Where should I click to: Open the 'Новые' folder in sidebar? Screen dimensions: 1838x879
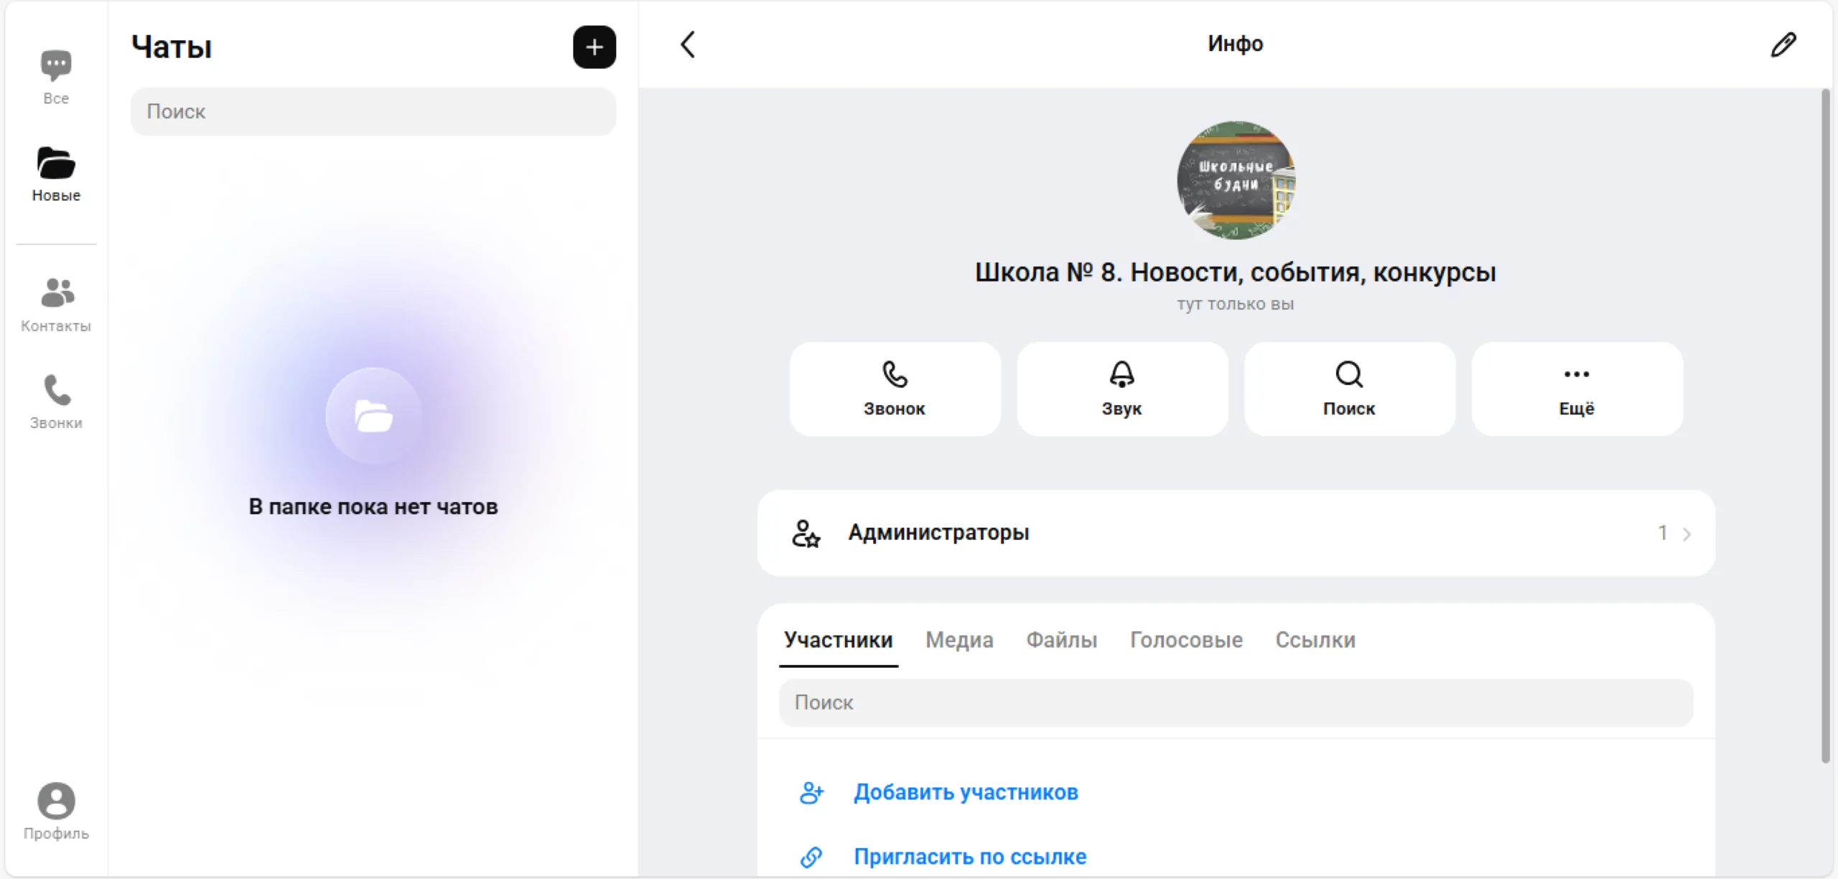tap(56, 174)
